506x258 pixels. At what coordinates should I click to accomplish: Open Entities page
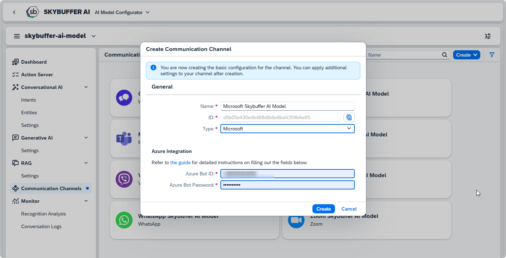coord(29,112)
